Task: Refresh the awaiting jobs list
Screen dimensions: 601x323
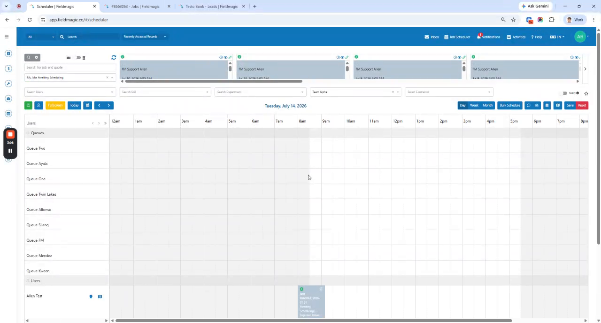Action: pyautogui.click(x=114, y=57)
